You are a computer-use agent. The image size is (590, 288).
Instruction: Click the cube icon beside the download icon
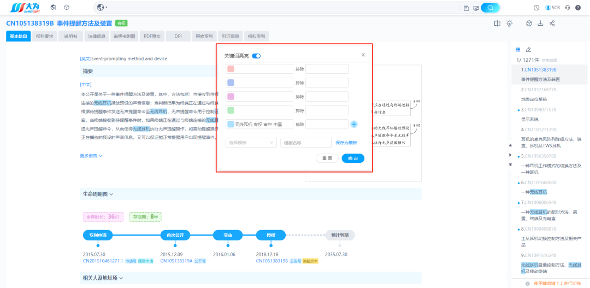[529, 23]
